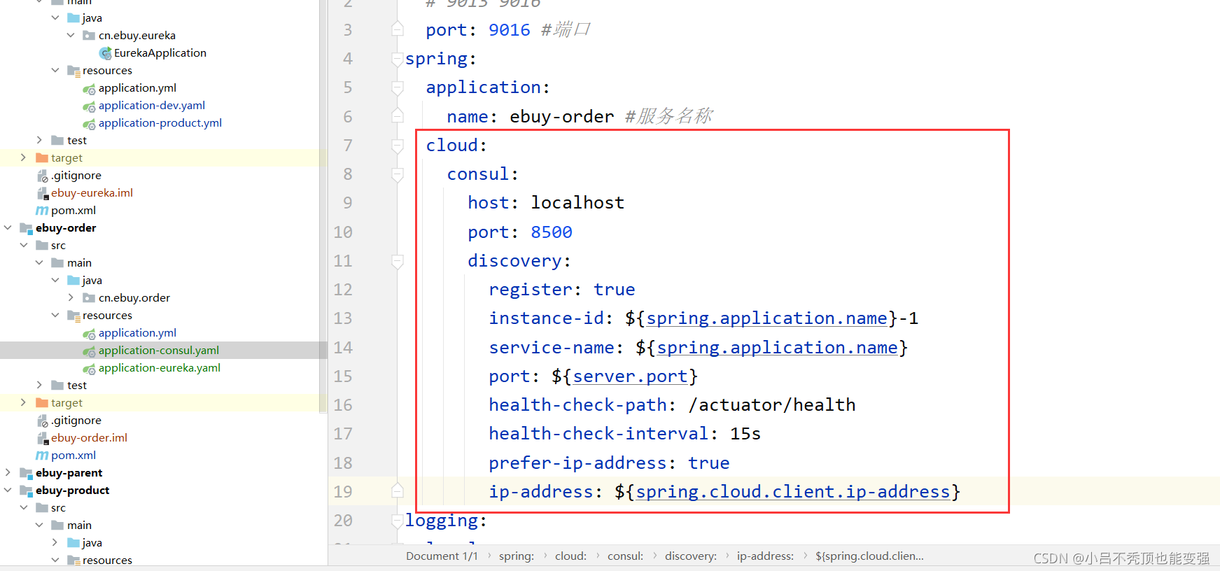Click application.yml icon above application-consul.yaml

point(89,334)
